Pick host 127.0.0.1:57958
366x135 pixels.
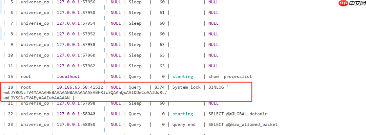tap(76, 45)
